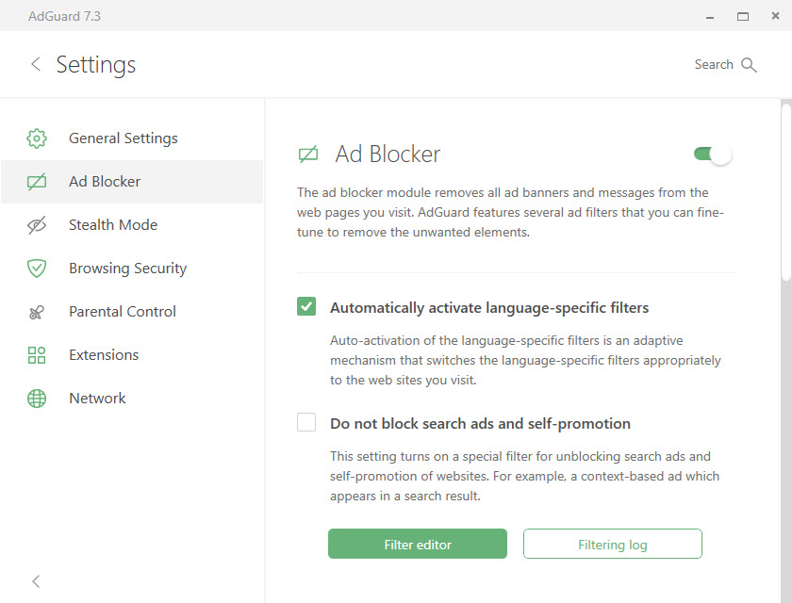Viewport: 792px width, 603px height.
Task: Click the Ad Blocker heading icon
Action: 308,154
